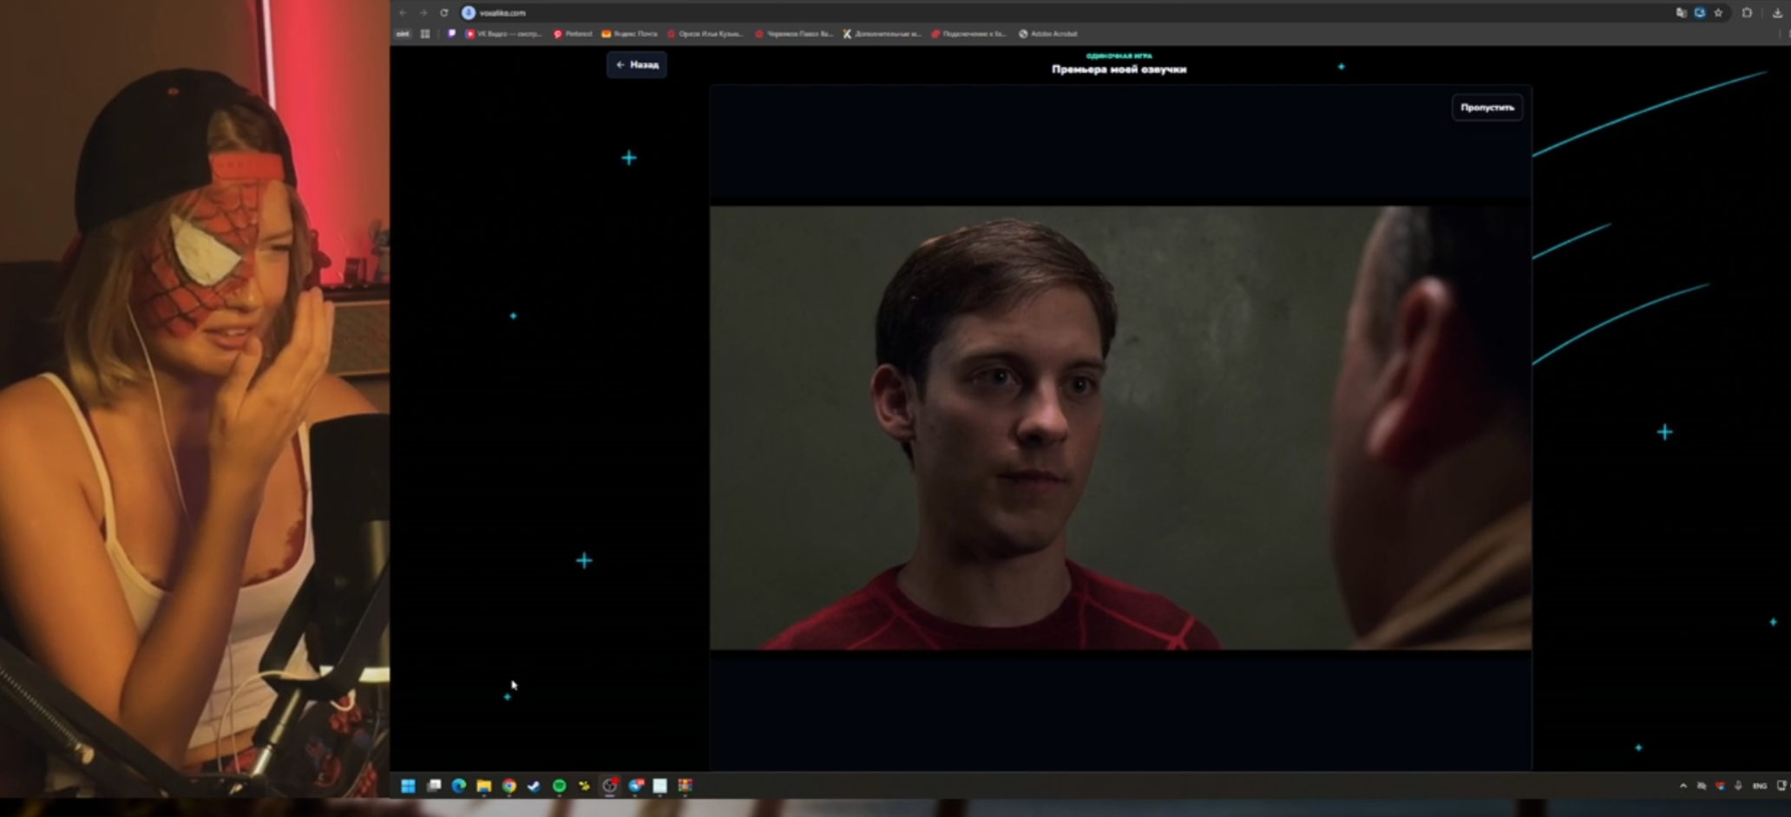The image size is (1791, 817).
Task: Open the browser downloads icon
Action: (1776, 13)
